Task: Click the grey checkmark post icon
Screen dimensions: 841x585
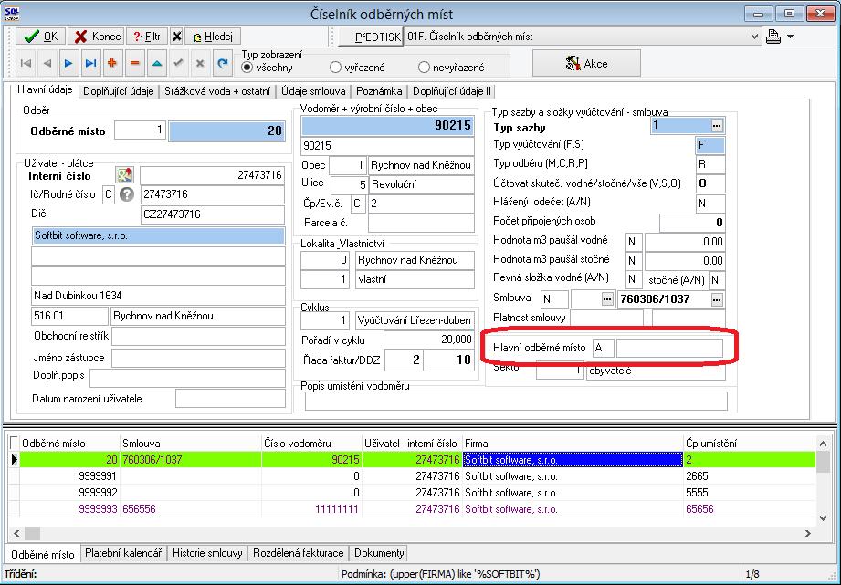Action: pos(179,63)
